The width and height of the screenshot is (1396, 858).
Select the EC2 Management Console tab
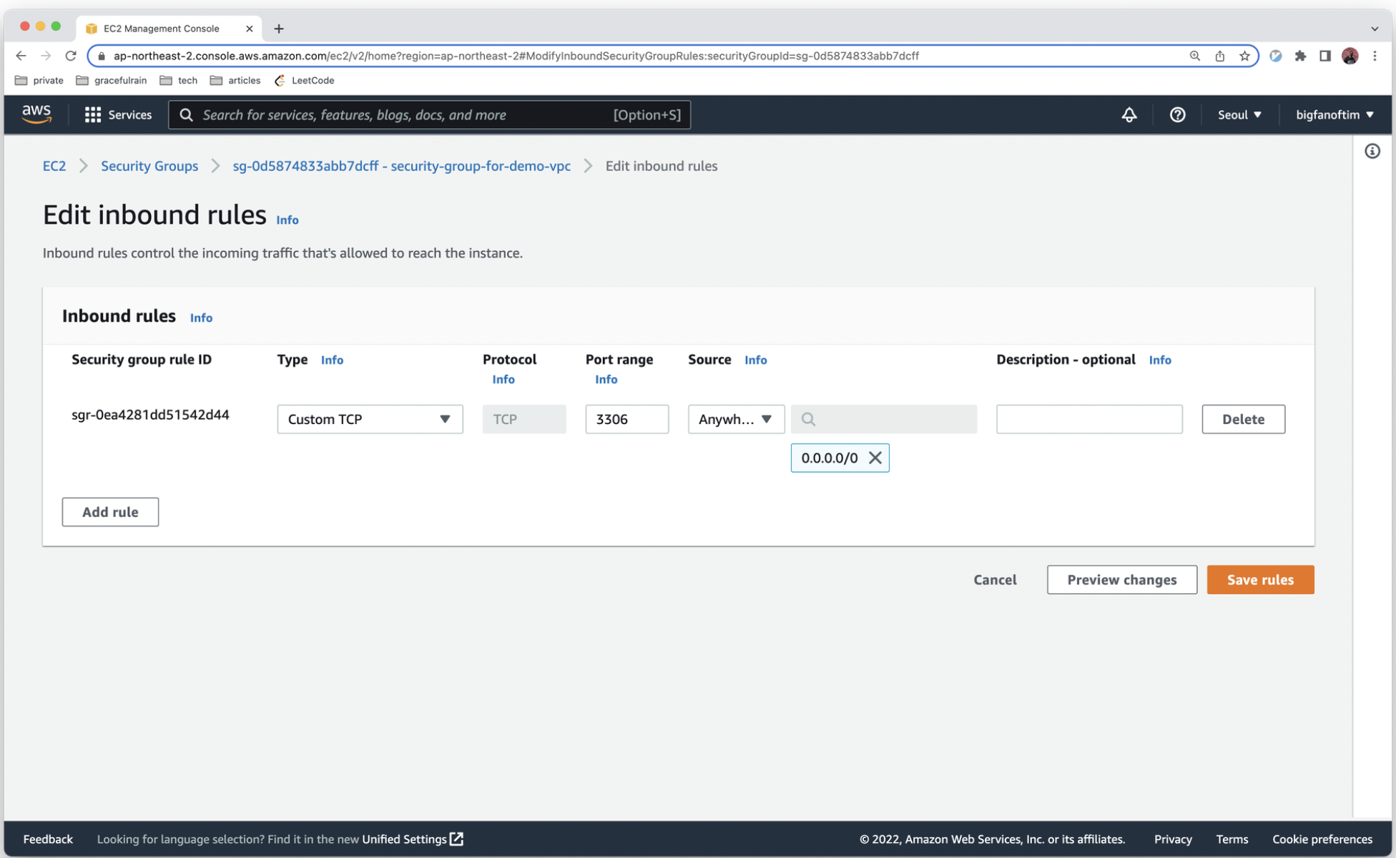tap(162, 29)
